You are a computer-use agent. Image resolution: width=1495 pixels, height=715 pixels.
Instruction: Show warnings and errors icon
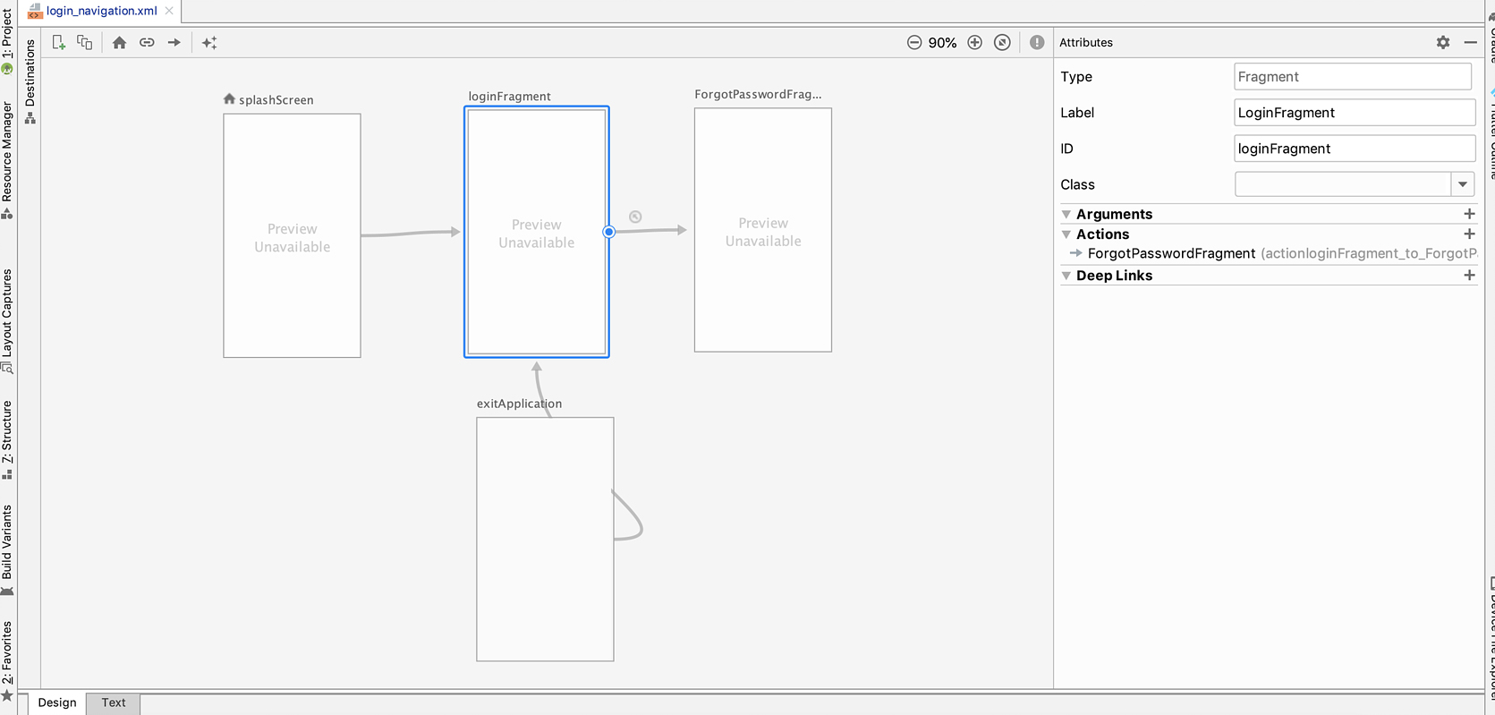(x=1037, y=42)
